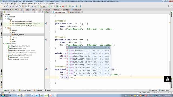Click the Save All toolbar icon
The width and height of the screenshot is (173, 97).
coord(4,6)
